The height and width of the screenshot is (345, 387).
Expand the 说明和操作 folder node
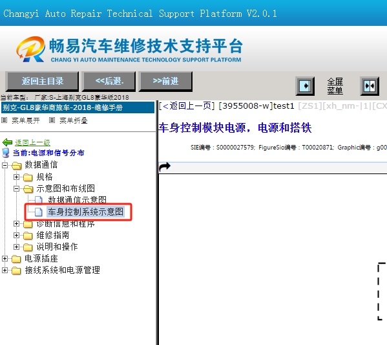pos(16,247)
